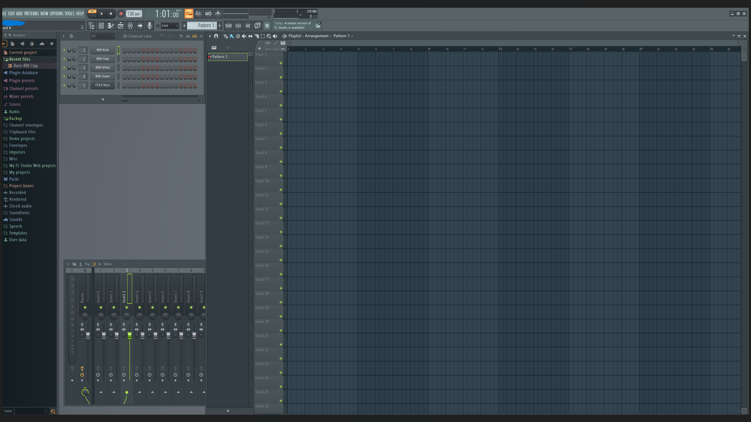This screenshot has height=422, width=751.
Task: Select the playlist Select tool
Action: click(x=263, y=36)
